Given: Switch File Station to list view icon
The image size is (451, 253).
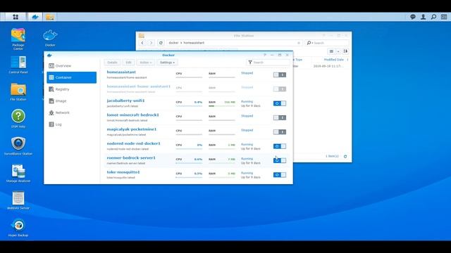Looking at the screenshot, I should [x=331, y=51].
